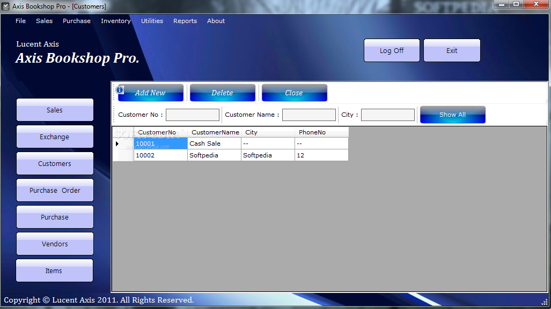This screenshot has width=551, height=309.
Task: Focus the Customer No search field
Action: (193, 115)
